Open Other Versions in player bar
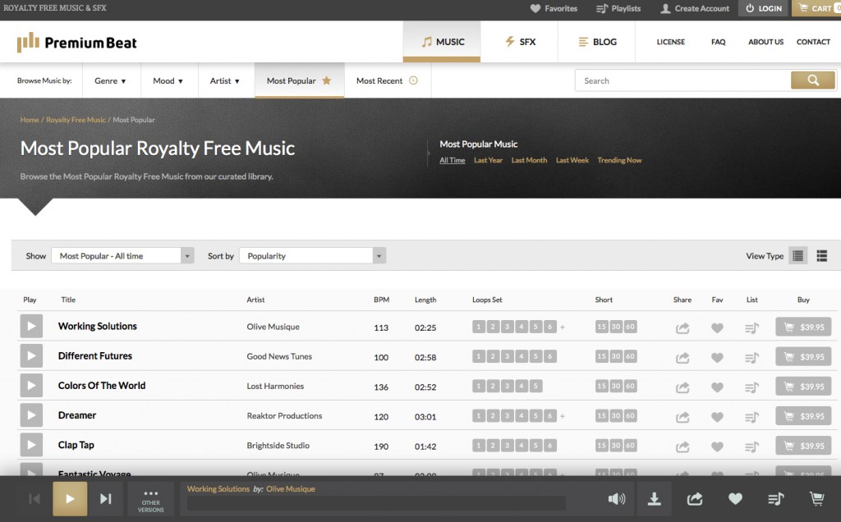 (151, 500)
